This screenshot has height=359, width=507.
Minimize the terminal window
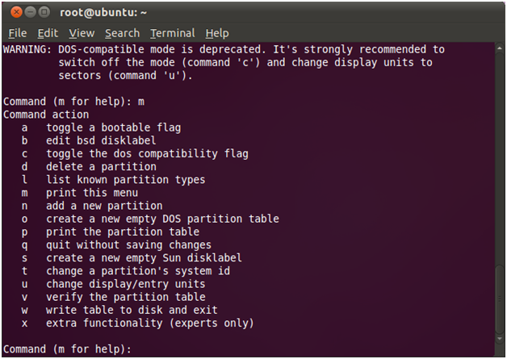31,12
